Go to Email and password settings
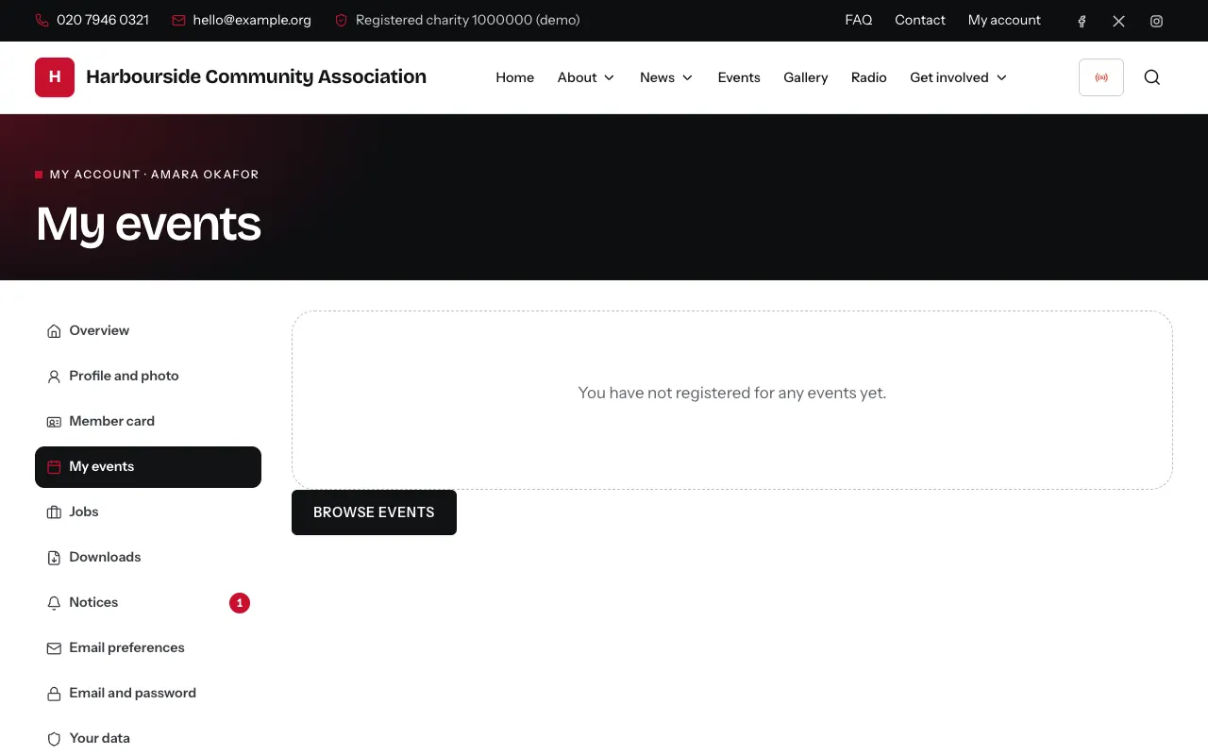 (148, 694)
